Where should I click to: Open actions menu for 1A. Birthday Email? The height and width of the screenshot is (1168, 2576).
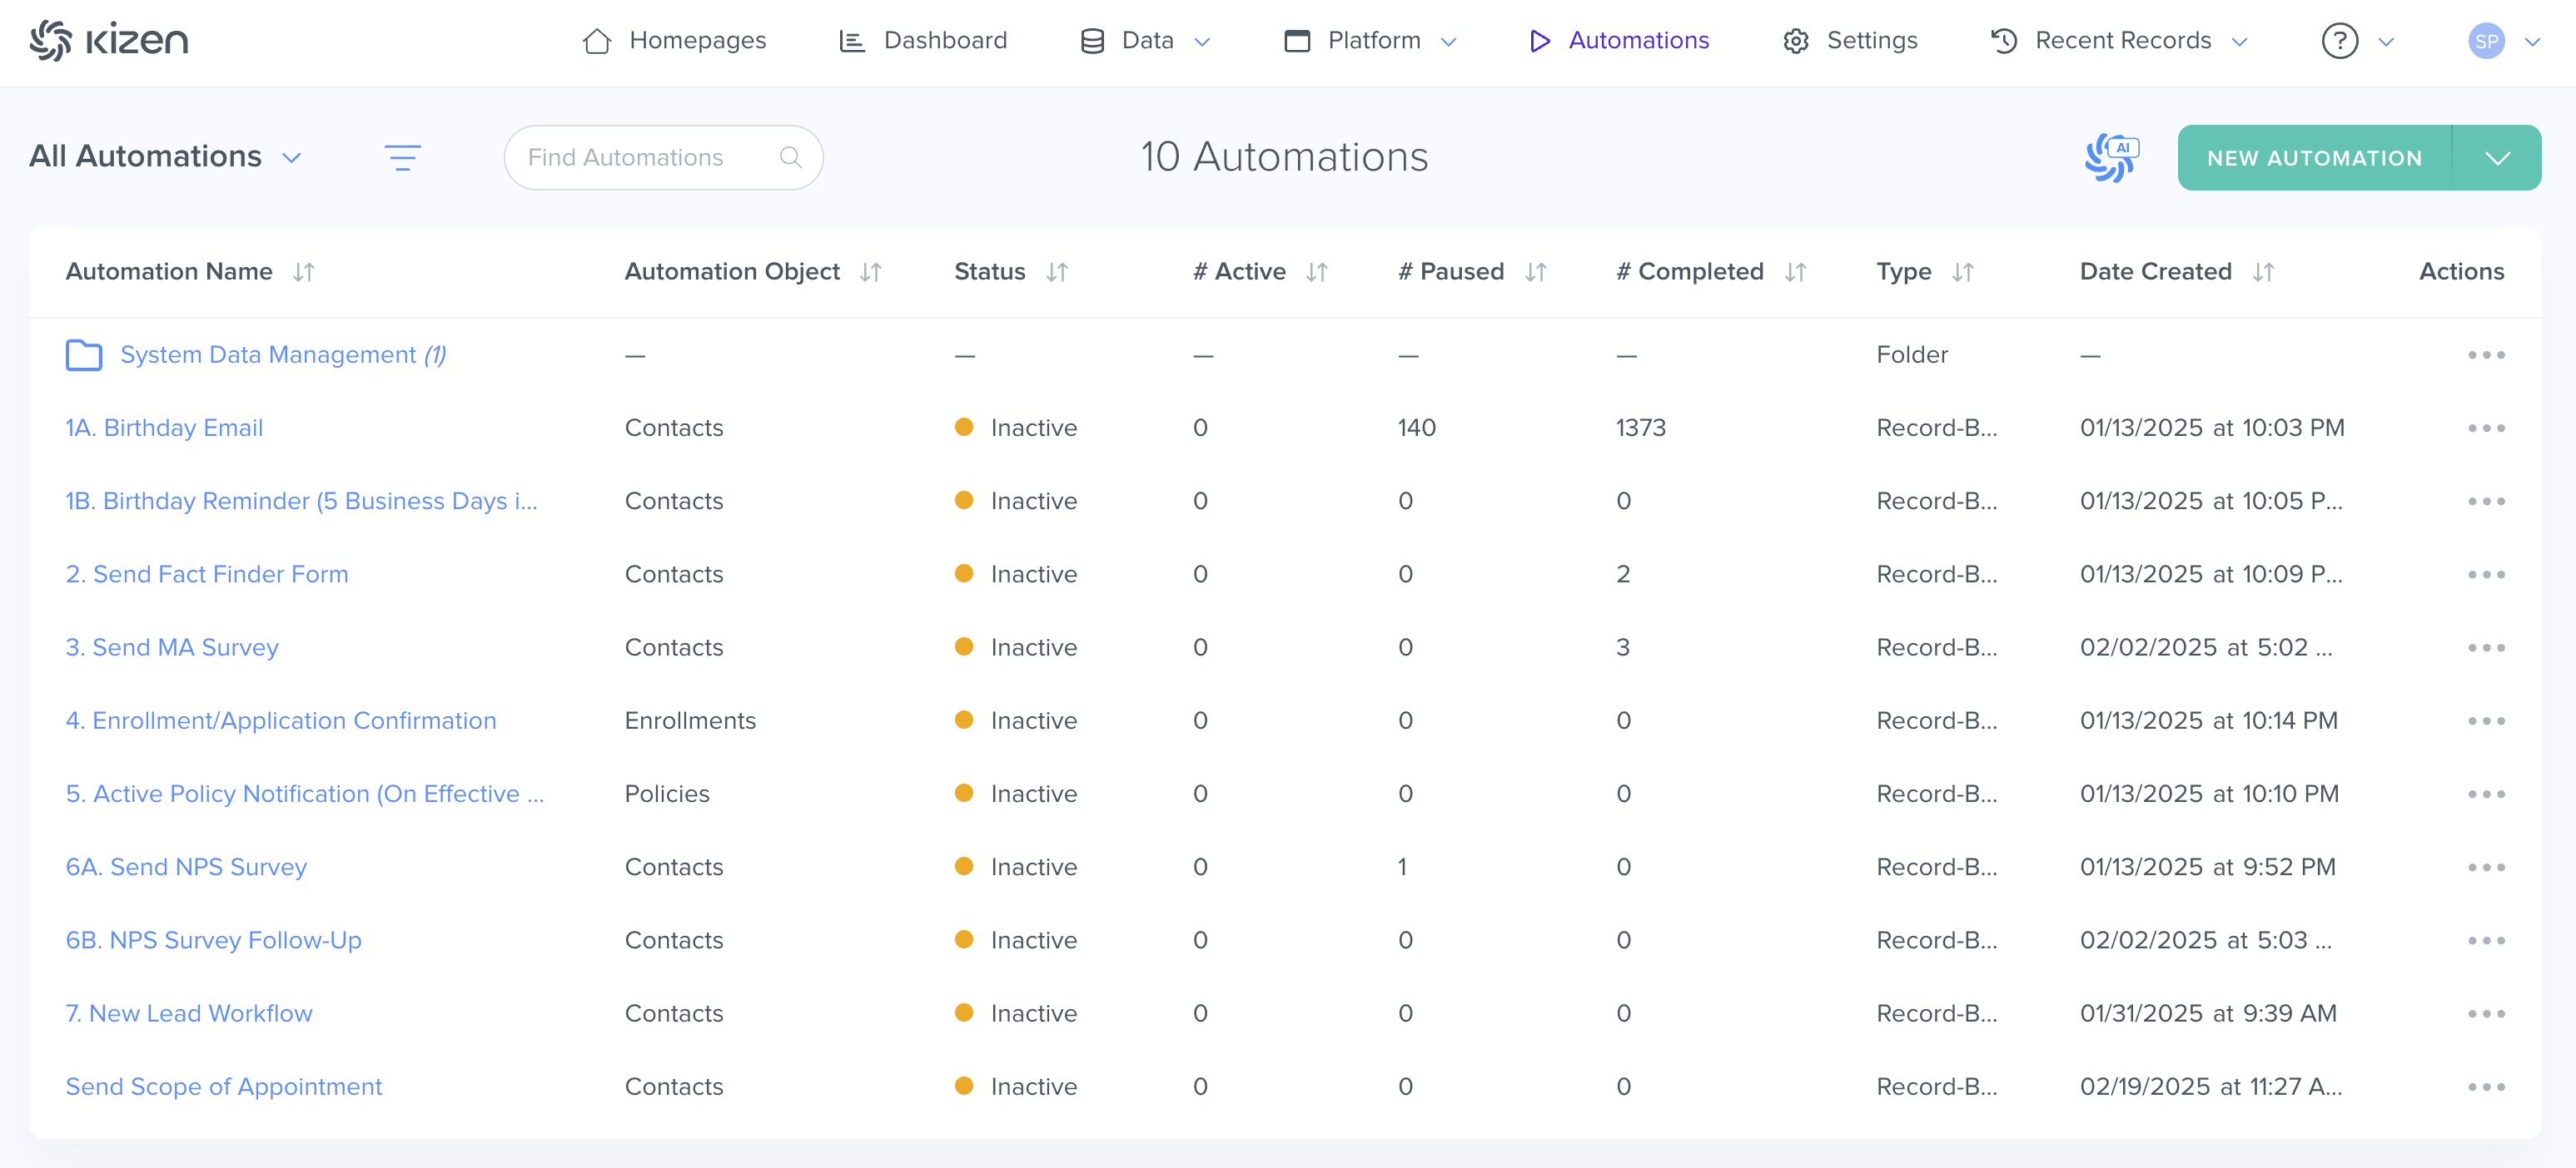[x=2485, y=428]
